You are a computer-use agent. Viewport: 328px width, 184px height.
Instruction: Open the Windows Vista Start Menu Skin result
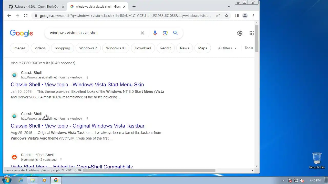click(77, 85)
